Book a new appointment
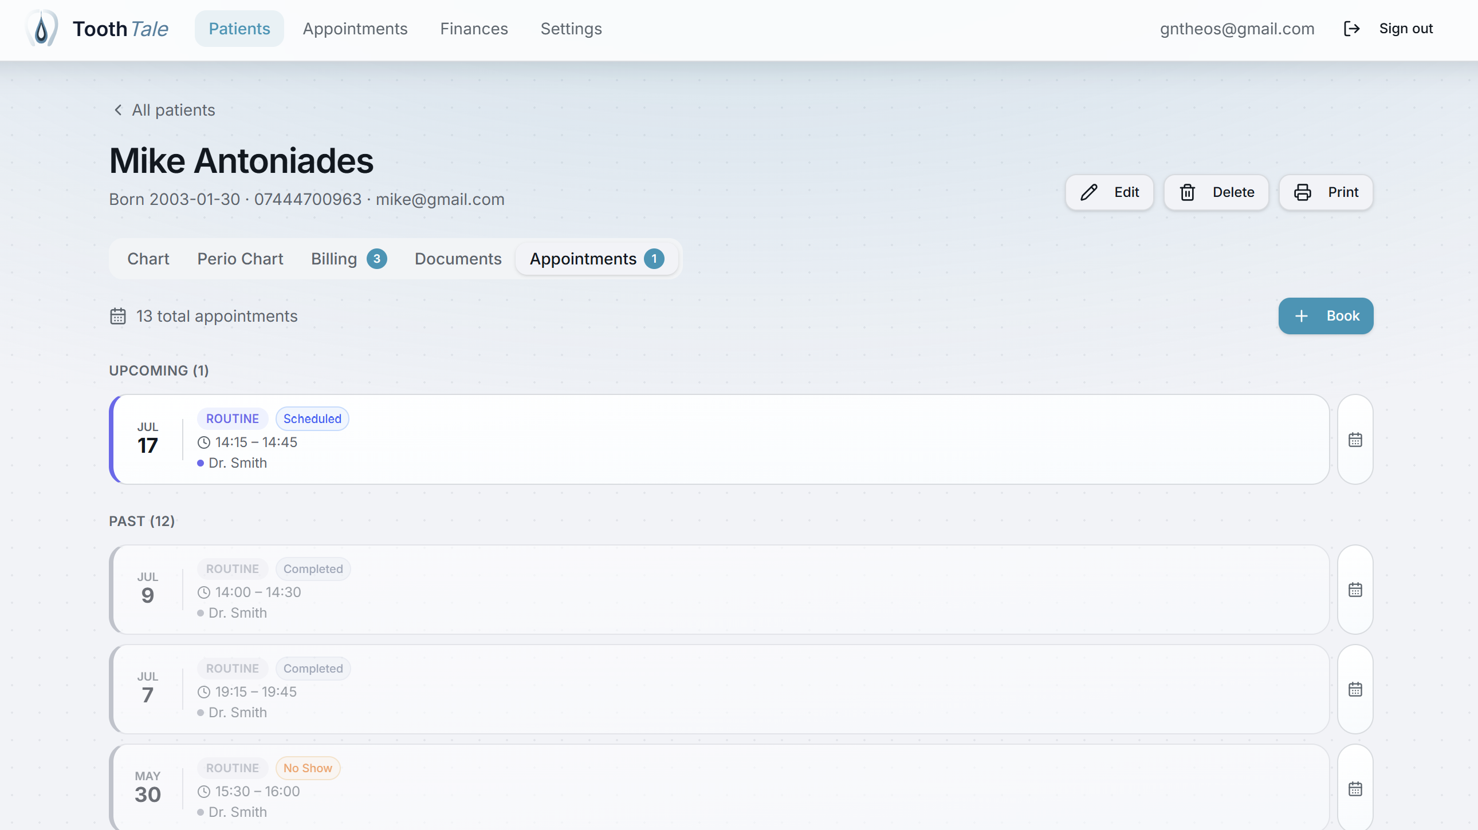Viewport: 1478px width, 830px height. (1326, 316)
